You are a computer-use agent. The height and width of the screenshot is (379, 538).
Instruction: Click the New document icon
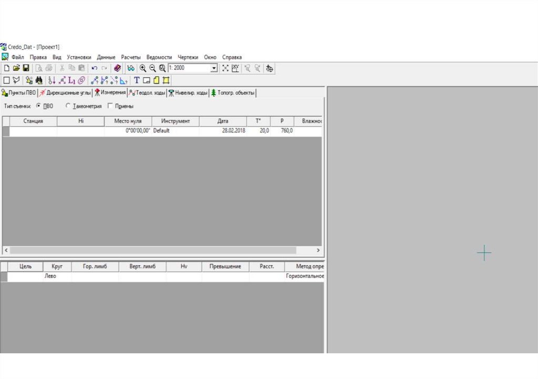click(x=6, y=68)
